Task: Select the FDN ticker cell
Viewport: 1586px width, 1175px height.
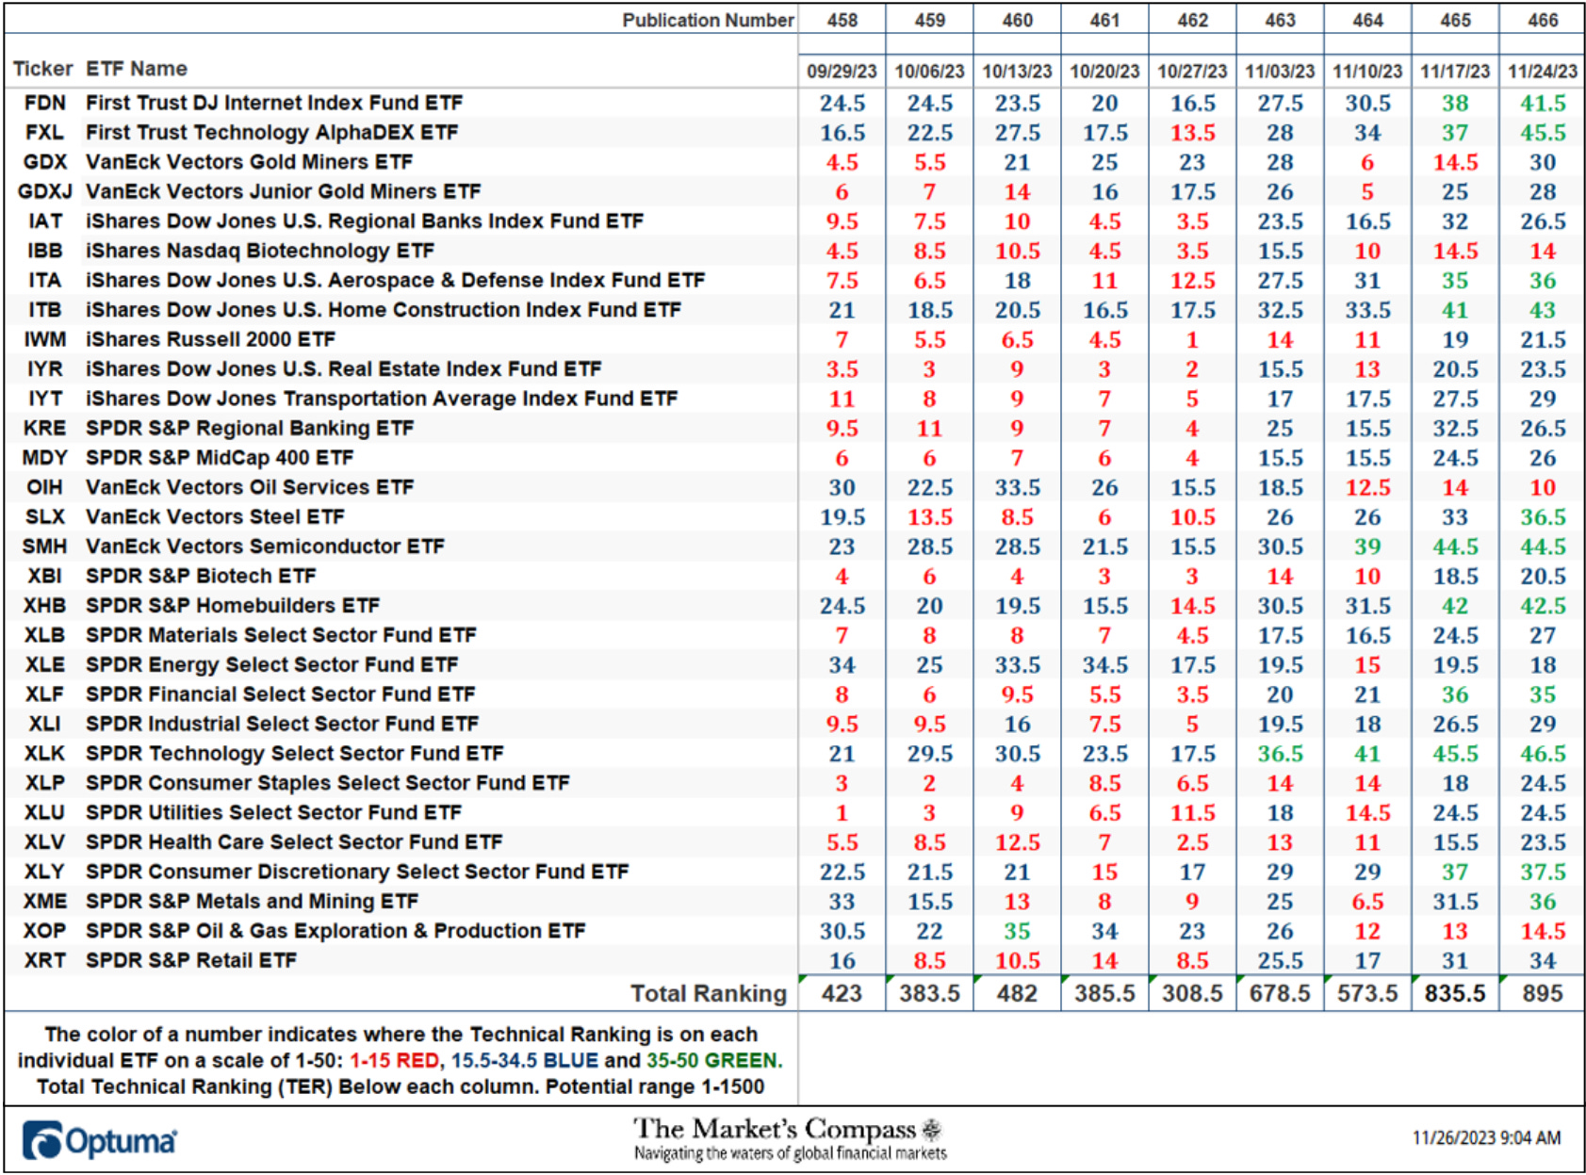Action: tap(44, 103)
